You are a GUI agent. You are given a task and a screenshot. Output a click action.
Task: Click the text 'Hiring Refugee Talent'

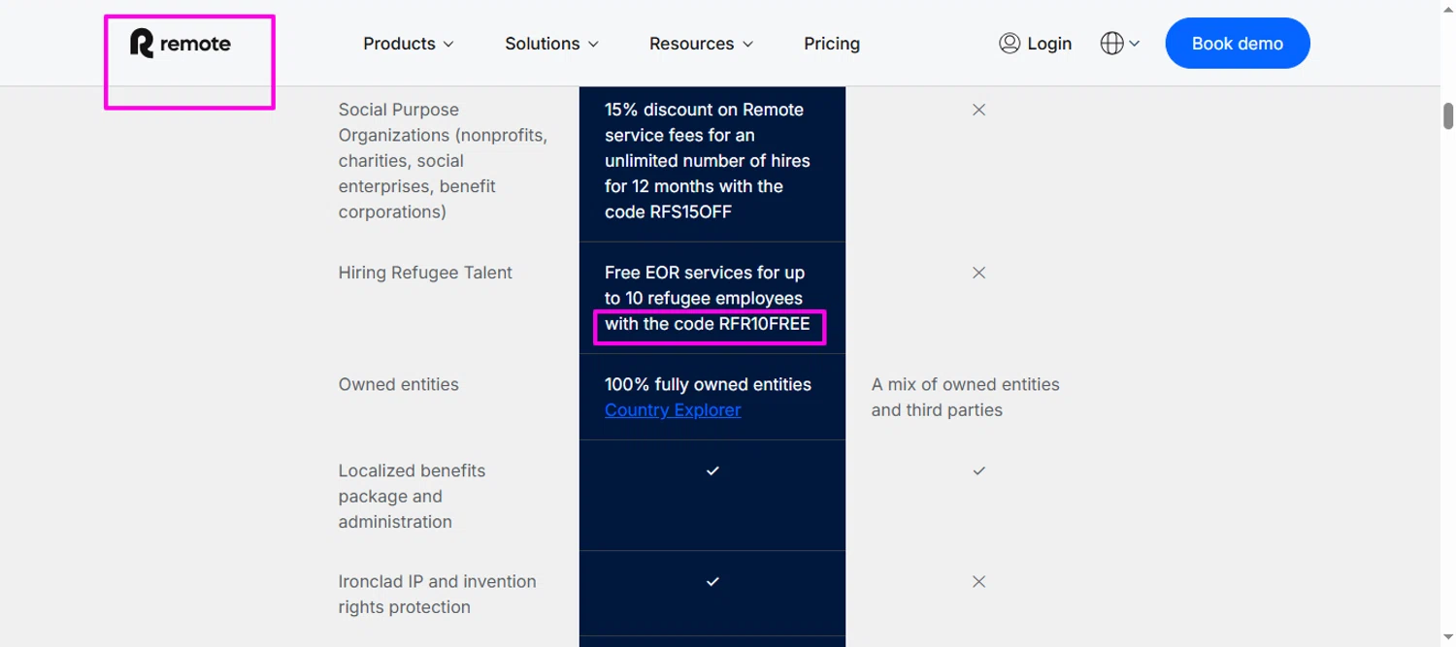[425, 273]
